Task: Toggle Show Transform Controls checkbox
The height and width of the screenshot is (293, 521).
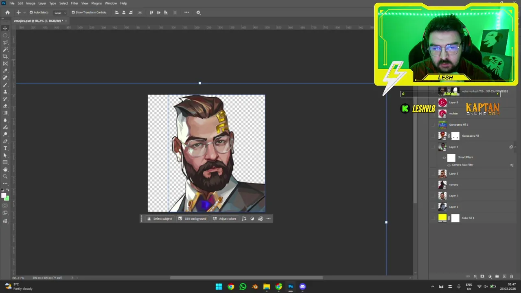Action: point(73,12)
